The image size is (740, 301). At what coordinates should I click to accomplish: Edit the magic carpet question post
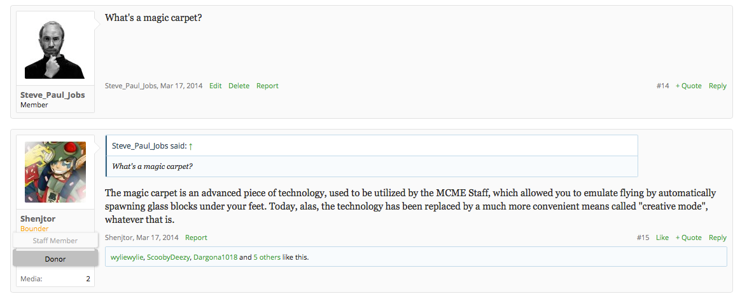(x=216, y=86)
